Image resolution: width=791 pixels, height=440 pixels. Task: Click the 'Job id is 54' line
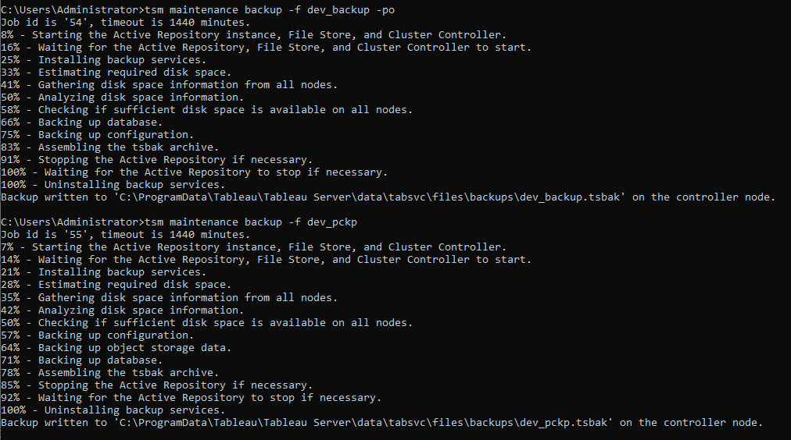tap(125, 23)
